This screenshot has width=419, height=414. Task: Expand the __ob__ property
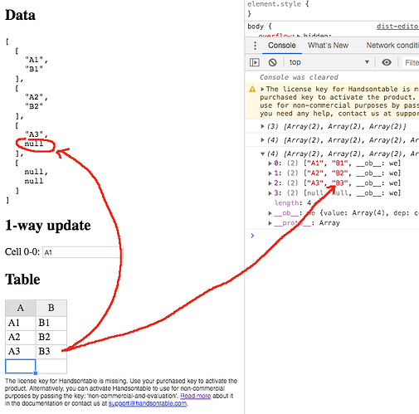click(x=270, y=213)
